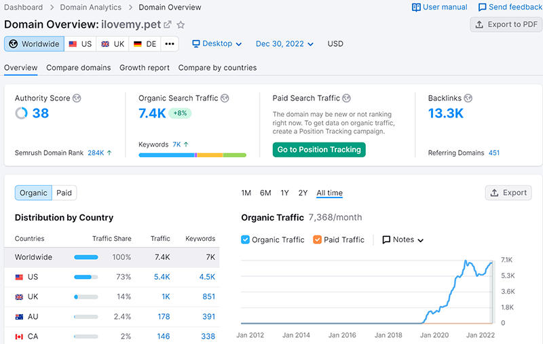Click the +8% traffic change badge

point(180,113)
